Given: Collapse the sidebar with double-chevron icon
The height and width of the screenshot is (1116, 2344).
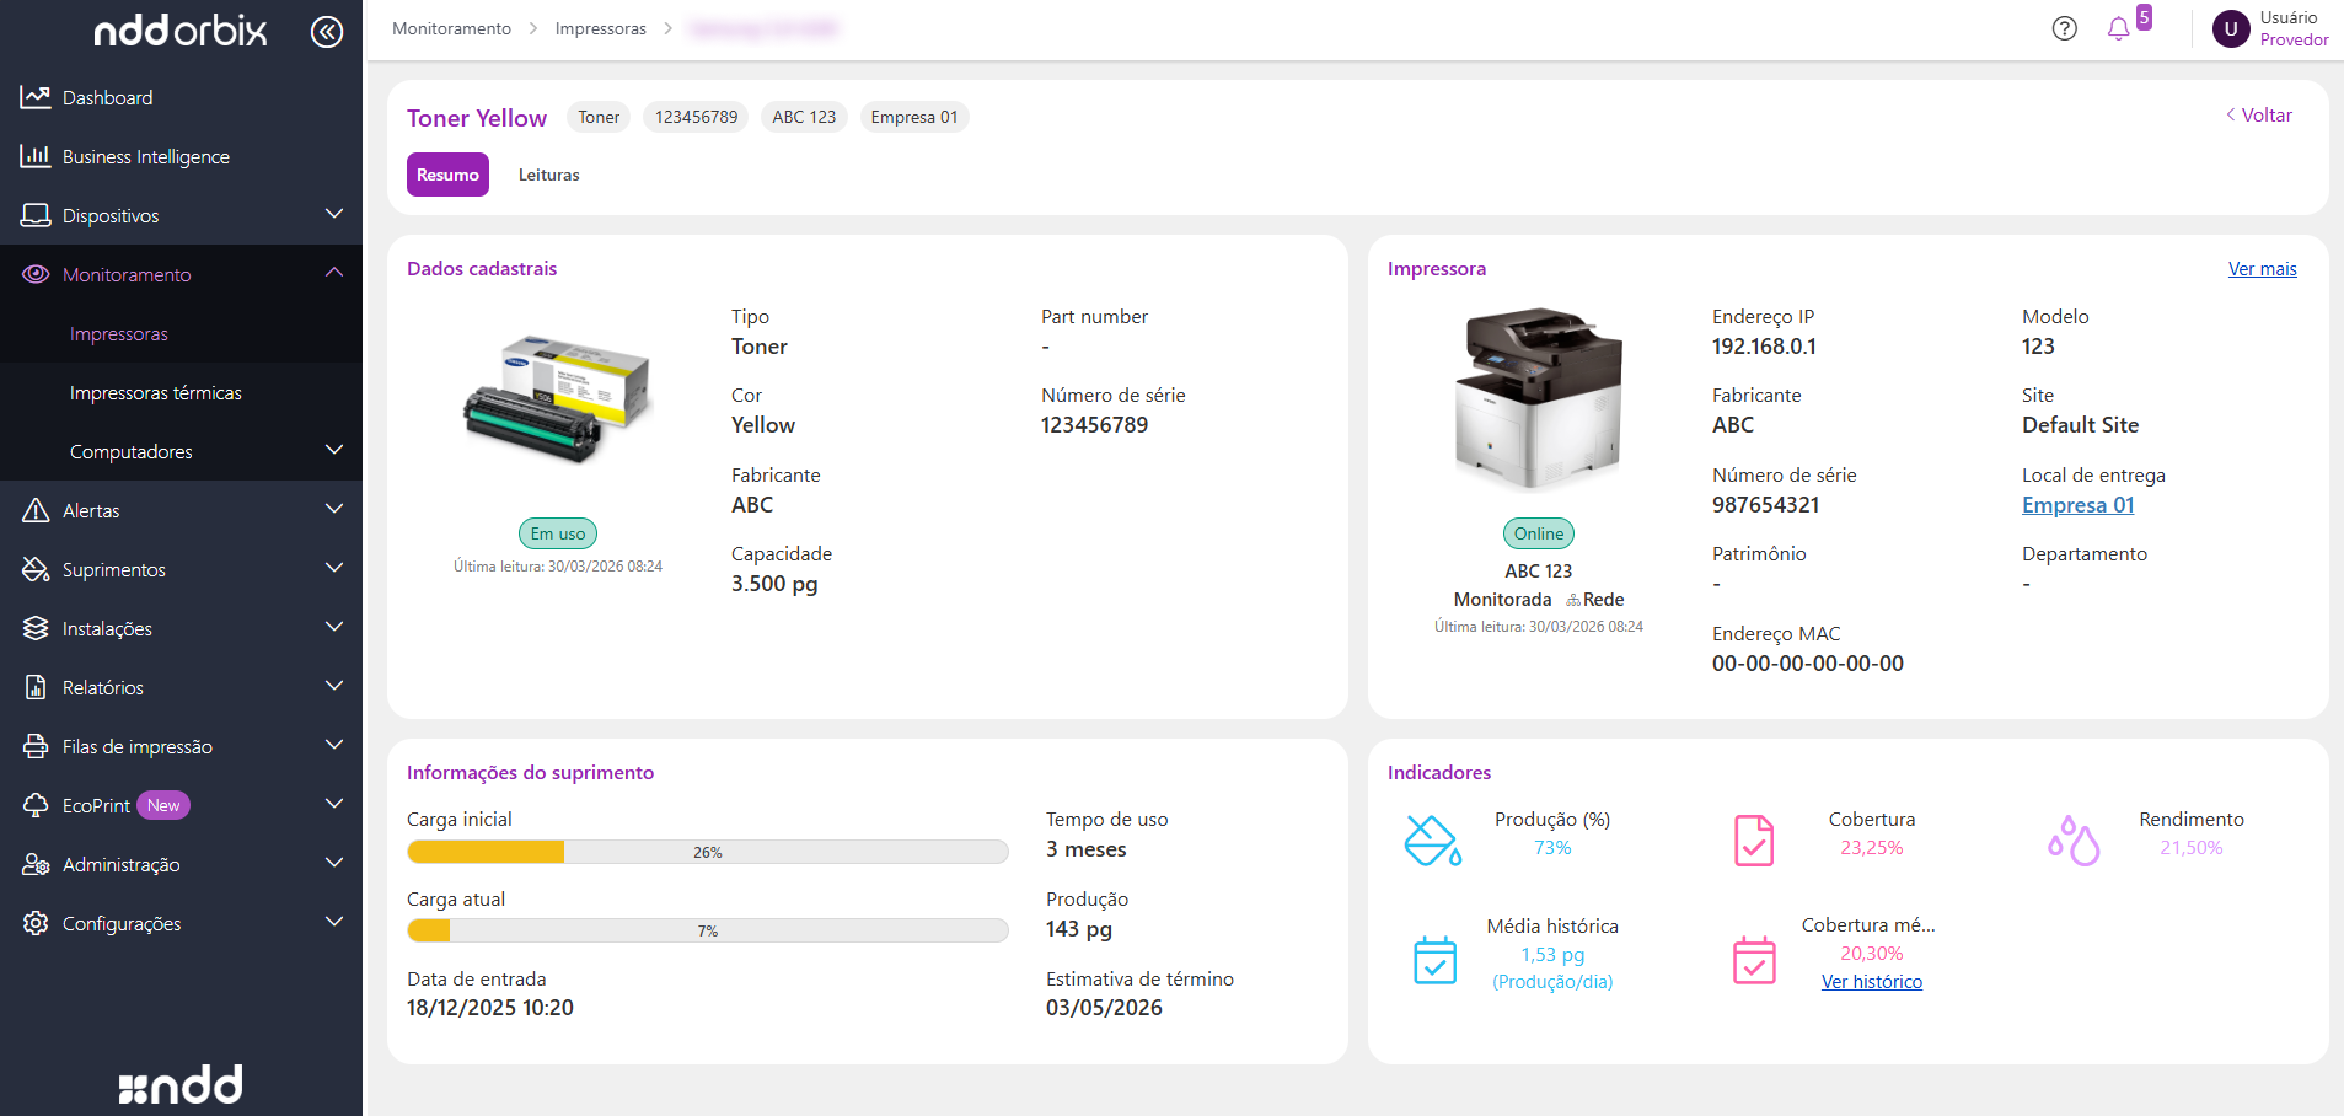Looking at the screenshot, I should tap(326, 32).
